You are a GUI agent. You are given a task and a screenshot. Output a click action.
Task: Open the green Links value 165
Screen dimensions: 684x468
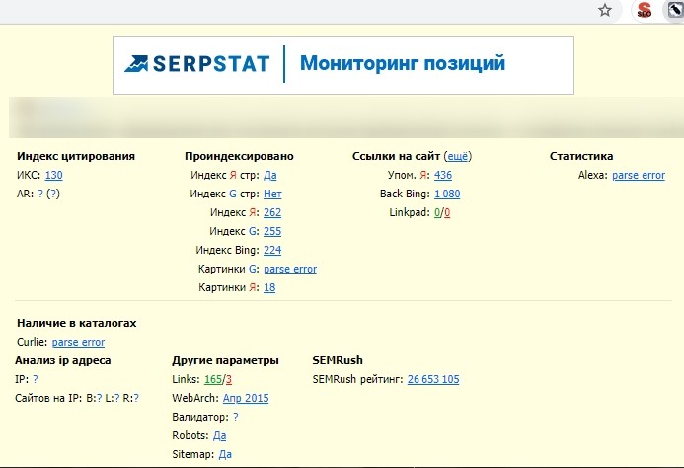click(x=213, y=379)
